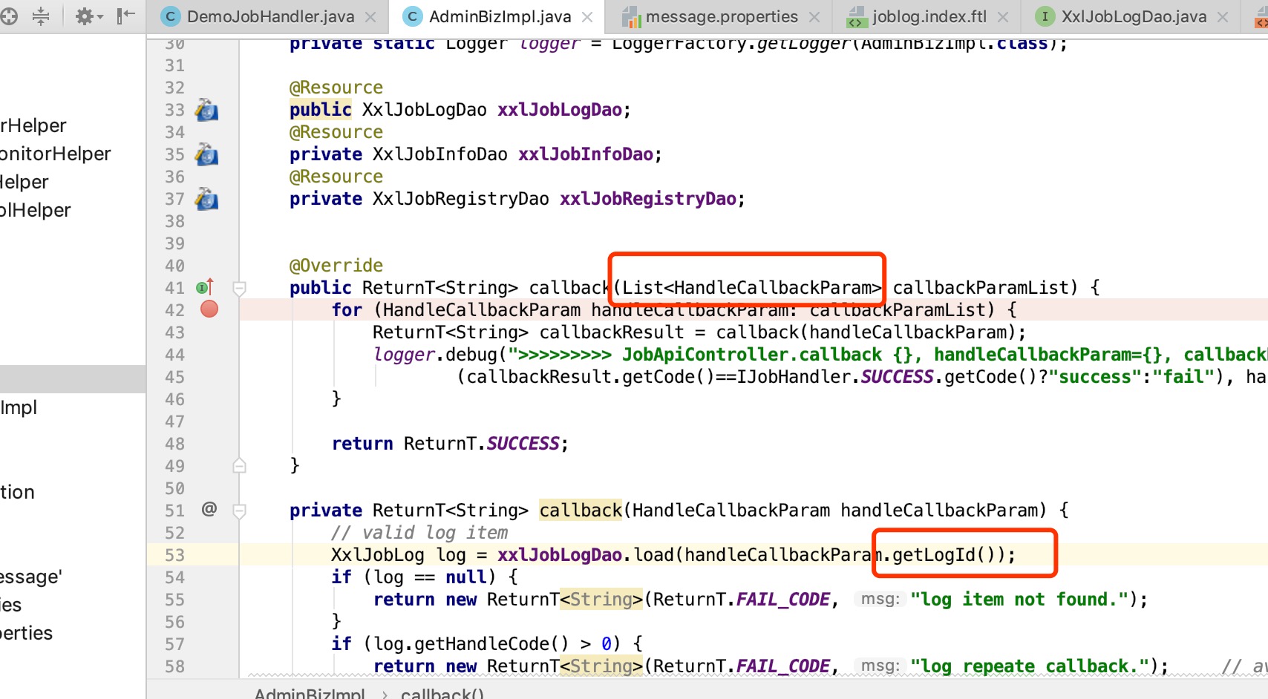
Task: Click the Spring bean gutter icon on line 35
Action: [x=206, y=154]
